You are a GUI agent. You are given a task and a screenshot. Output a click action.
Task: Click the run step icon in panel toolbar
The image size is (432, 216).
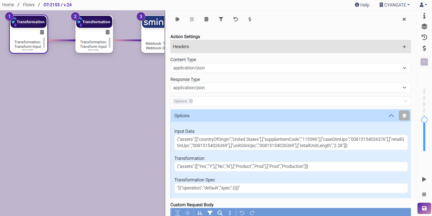pos(177,19)
